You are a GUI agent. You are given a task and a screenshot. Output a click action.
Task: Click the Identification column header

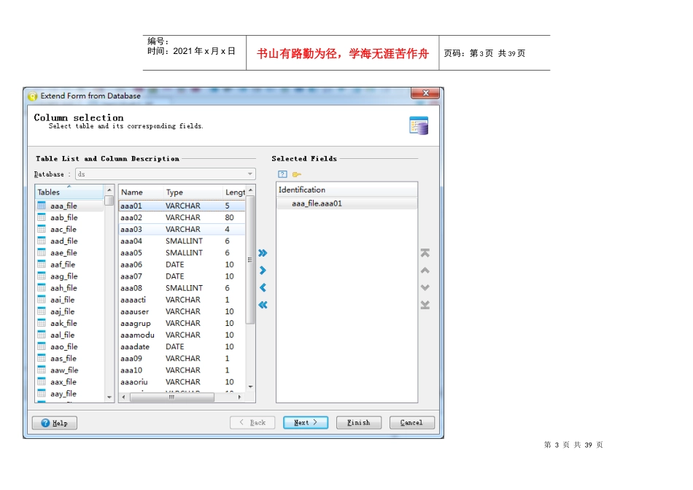coord(346,190)
